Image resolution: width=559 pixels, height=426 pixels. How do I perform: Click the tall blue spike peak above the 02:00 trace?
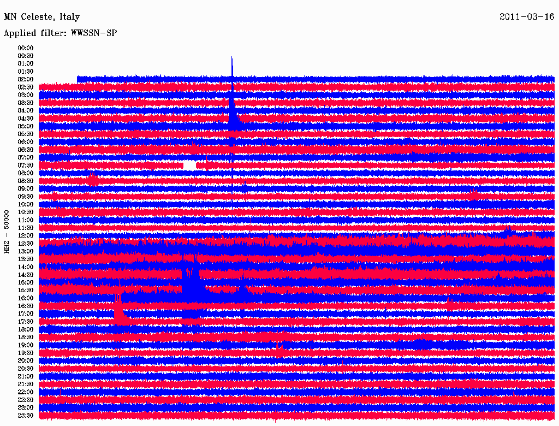(232, 66)
